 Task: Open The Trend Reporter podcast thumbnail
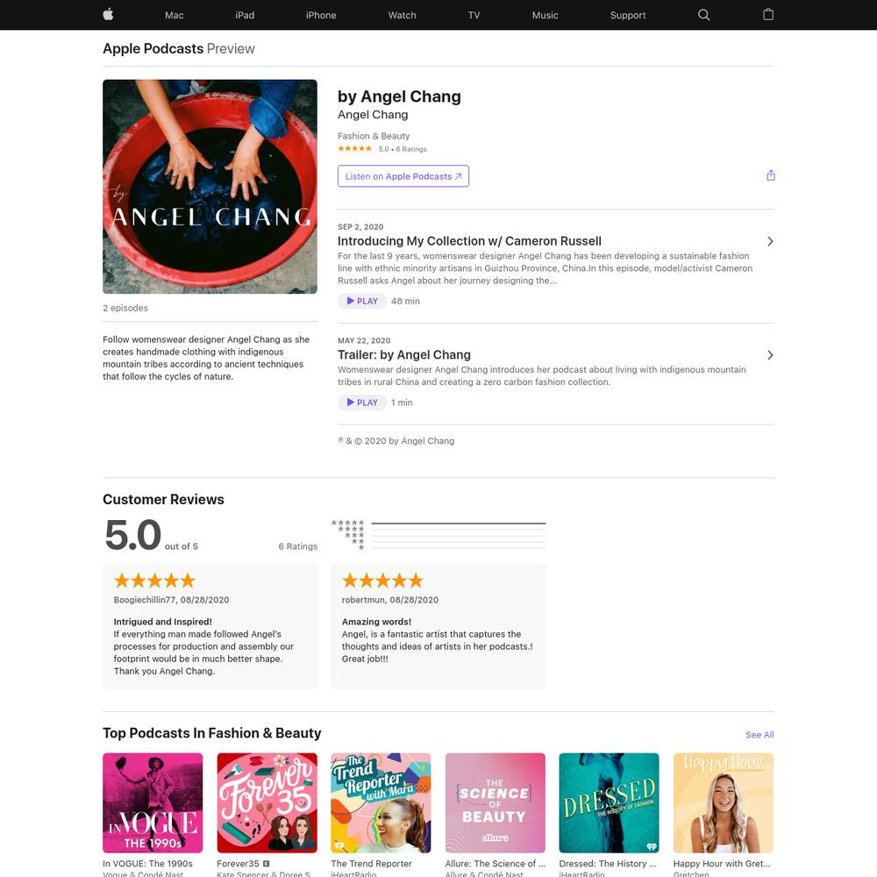click(x=381, y=802)
